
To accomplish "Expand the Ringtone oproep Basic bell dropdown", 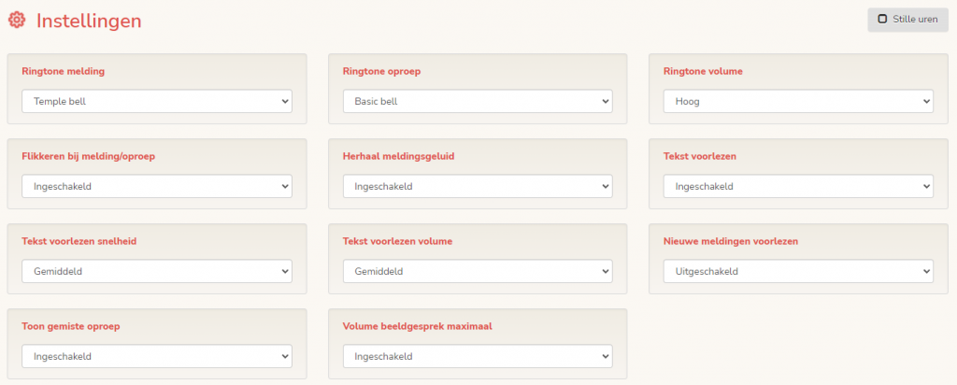I will point(478,101).
